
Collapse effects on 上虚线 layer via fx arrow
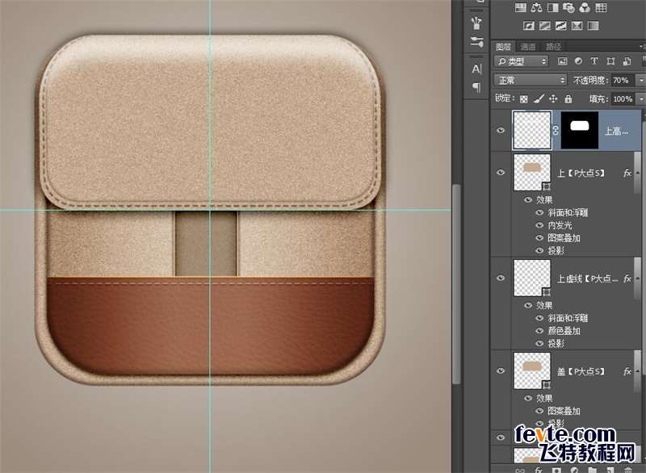click(x=637, y=278)
